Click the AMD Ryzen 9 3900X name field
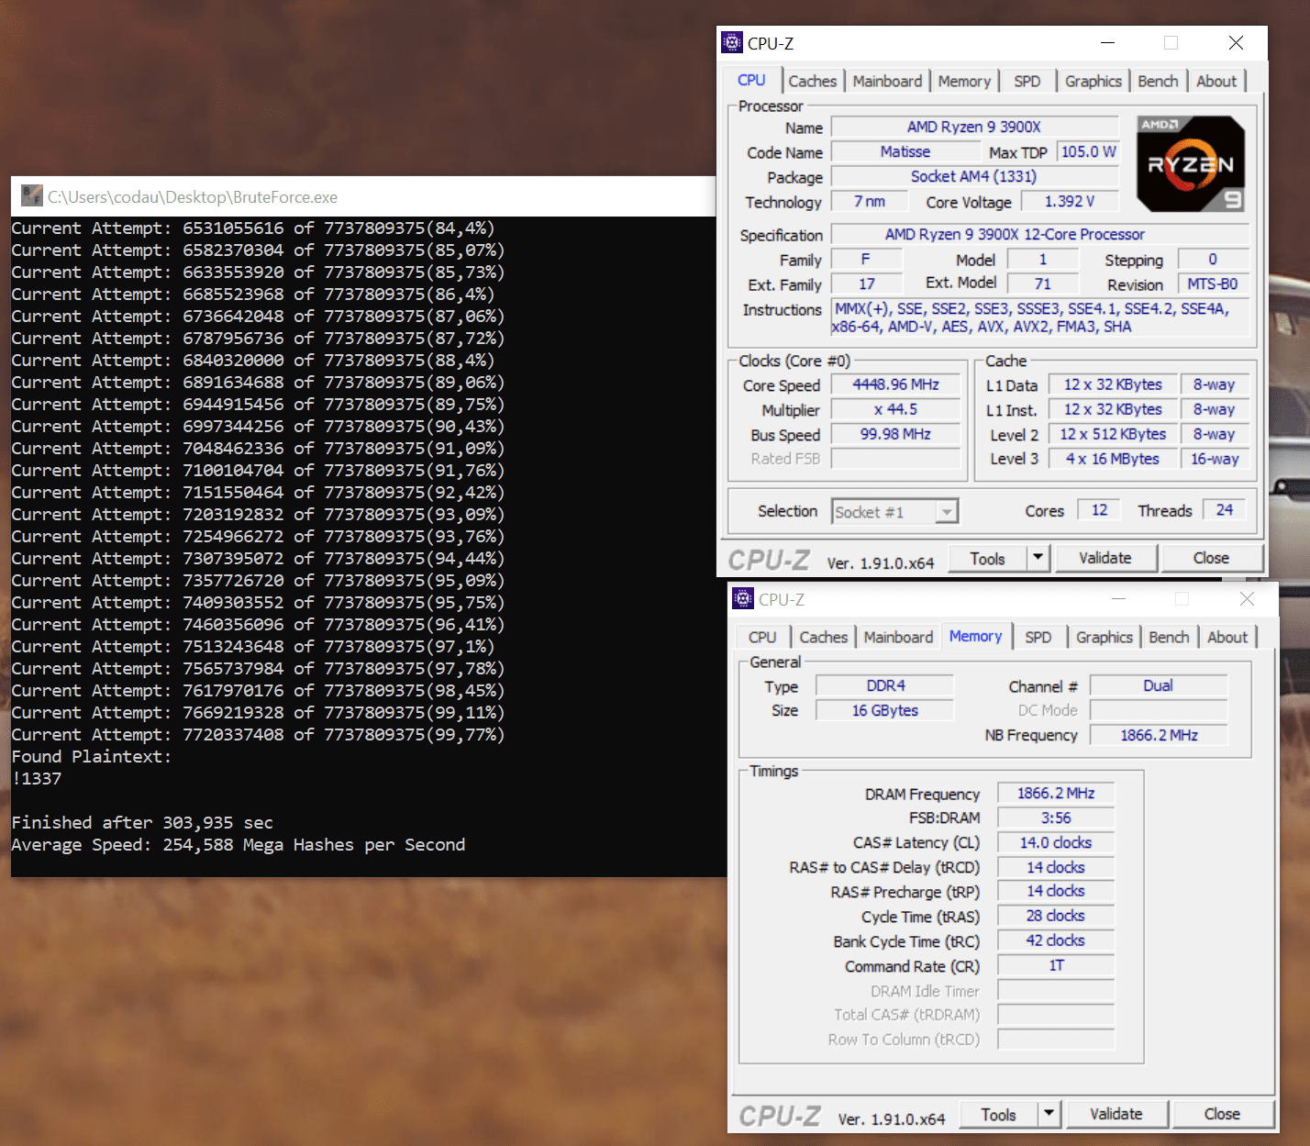The height and width of the screenshot is (1146, 1310). point(974,127)
